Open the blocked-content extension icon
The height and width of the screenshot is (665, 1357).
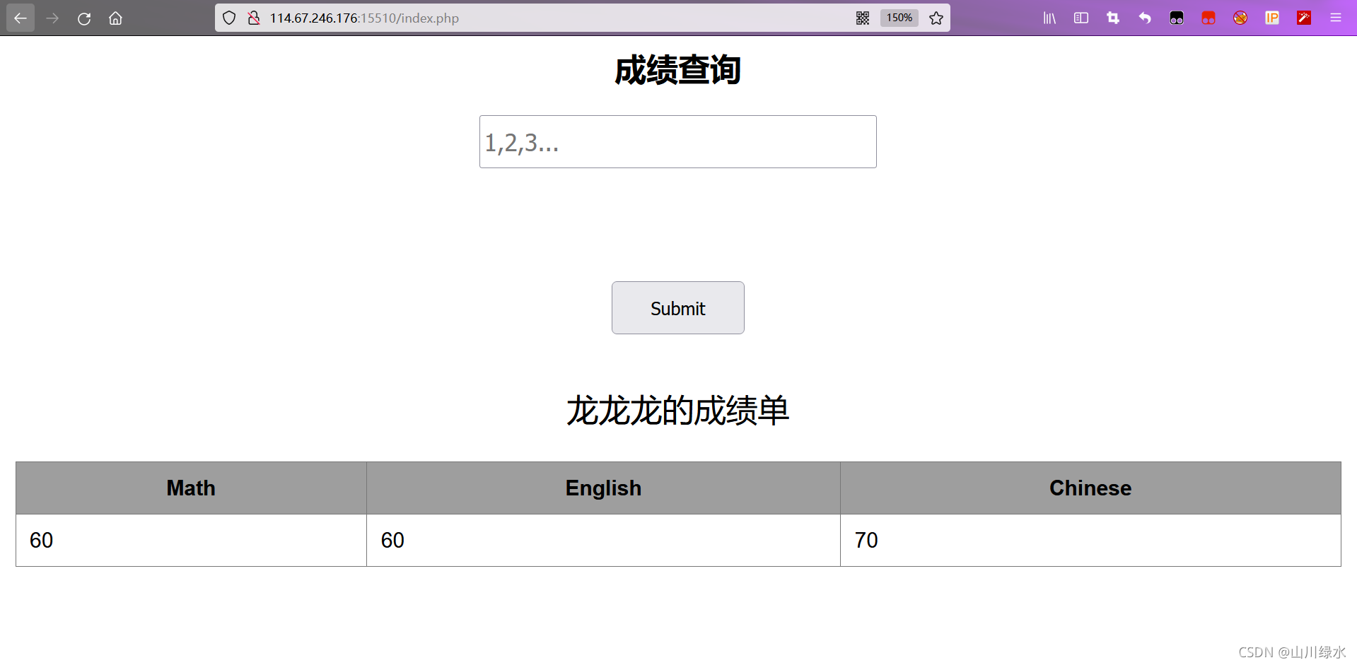(x=1240, y=18)
